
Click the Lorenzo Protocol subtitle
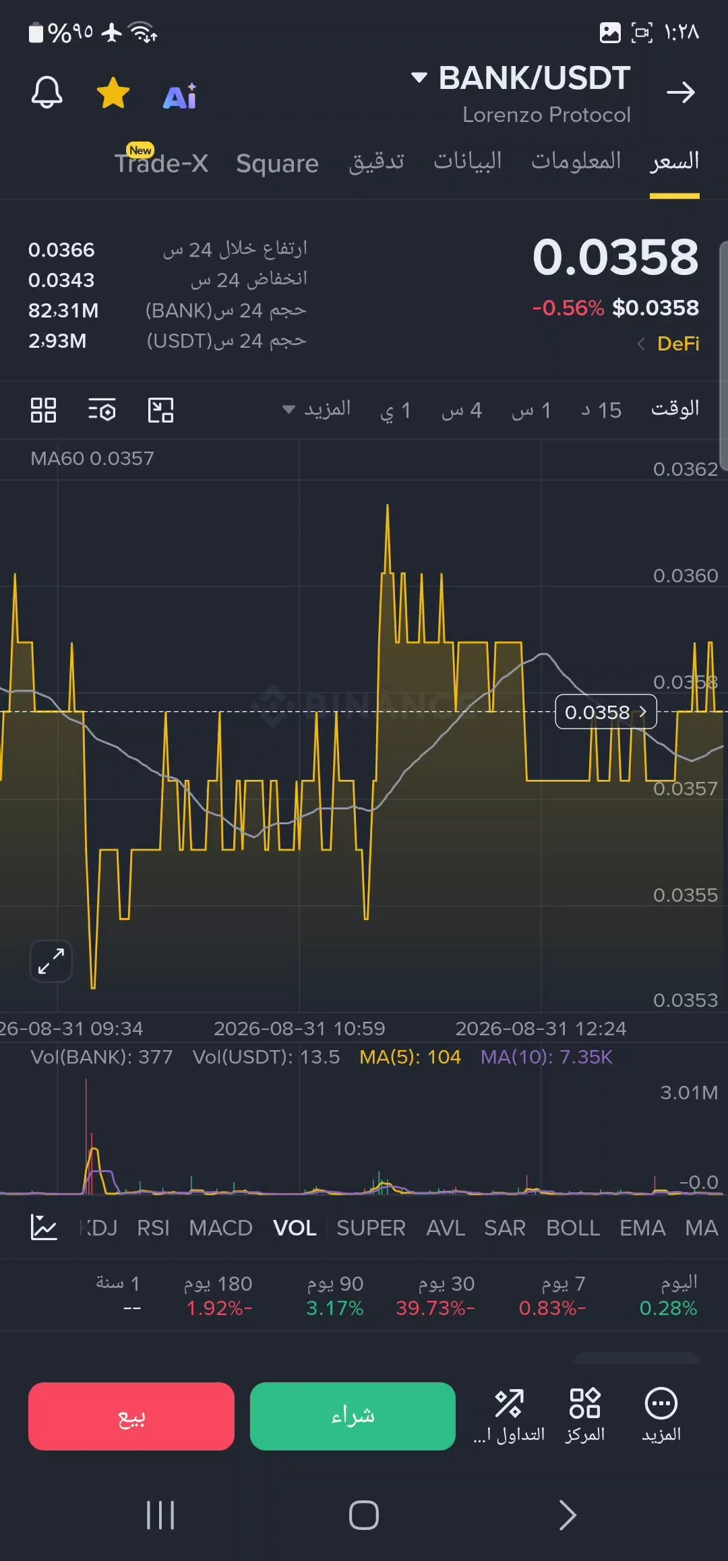click(x=547, y=115)
